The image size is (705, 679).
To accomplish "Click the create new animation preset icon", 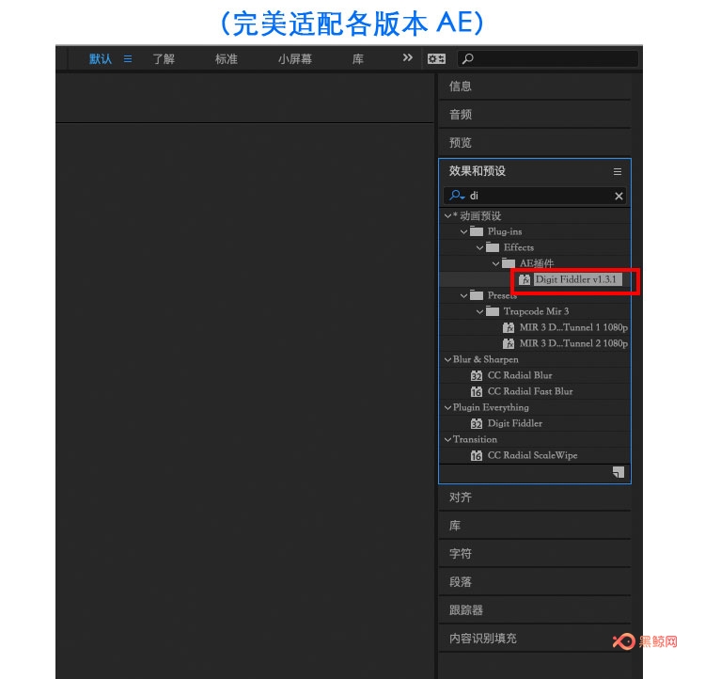I will click(619, 472).
